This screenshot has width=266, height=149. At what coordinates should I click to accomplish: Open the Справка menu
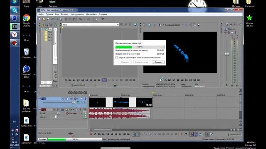103,14
